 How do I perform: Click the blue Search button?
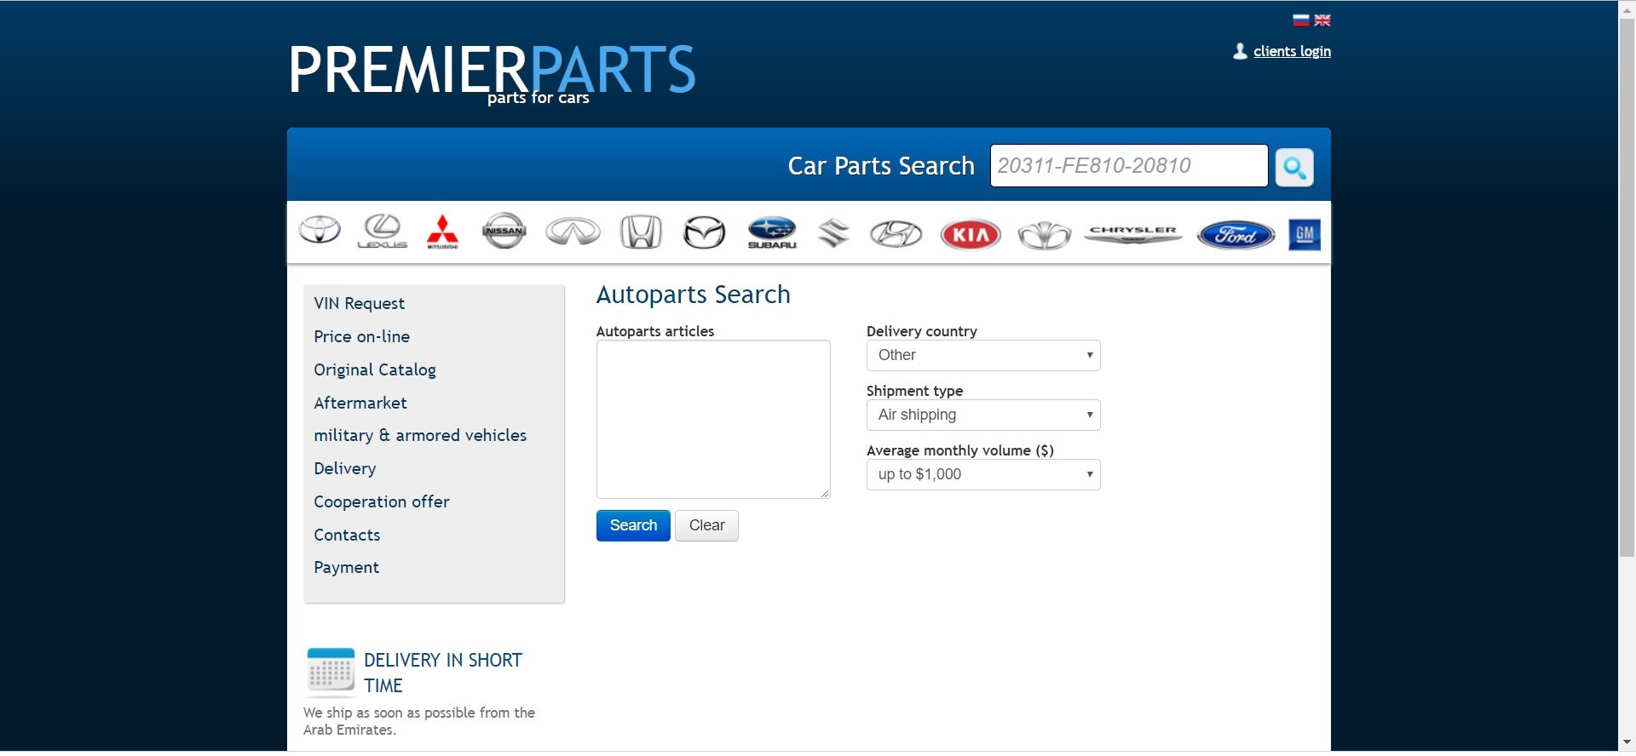(633, 525)
